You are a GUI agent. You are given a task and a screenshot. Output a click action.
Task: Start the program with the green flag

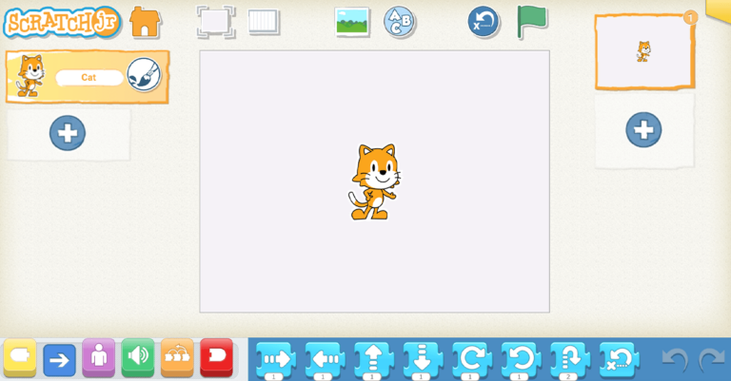(x=532, y=22)
